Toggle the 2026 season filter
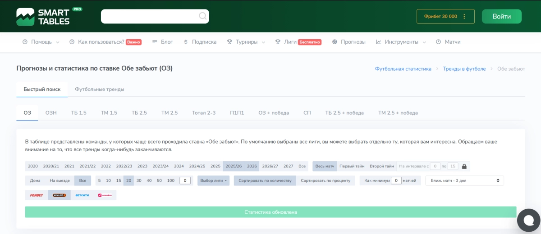 pyautogui.click(x=252, y=166)
